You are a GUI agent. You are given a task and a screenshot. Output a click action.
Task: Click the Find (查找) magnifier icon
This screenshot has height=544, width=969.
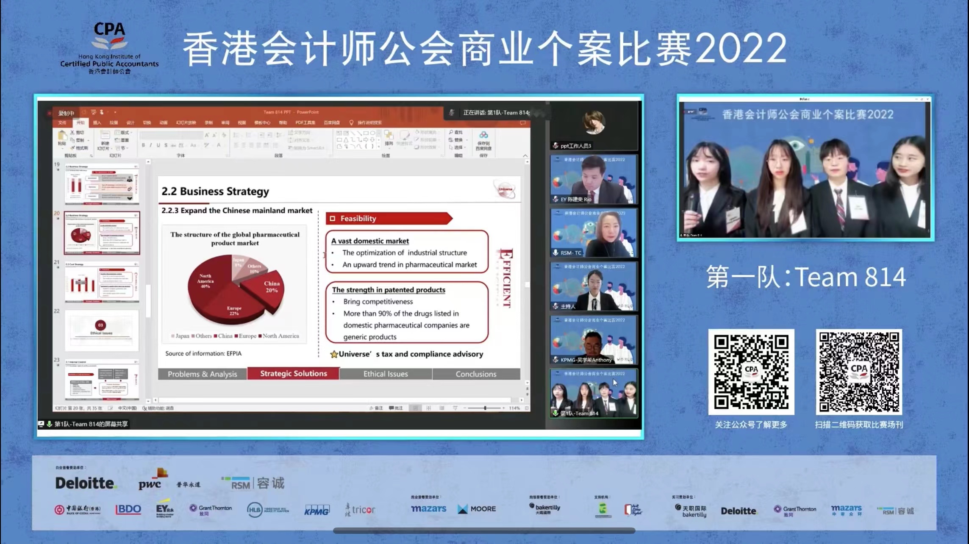tap(452, 133)
